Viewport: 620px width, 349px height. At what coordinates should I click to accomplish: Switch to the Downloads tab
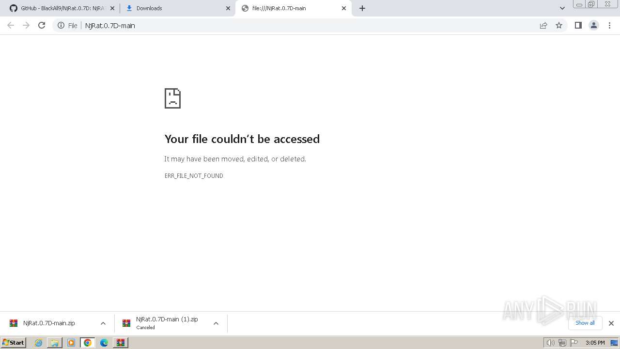click(x=178, y=8)
